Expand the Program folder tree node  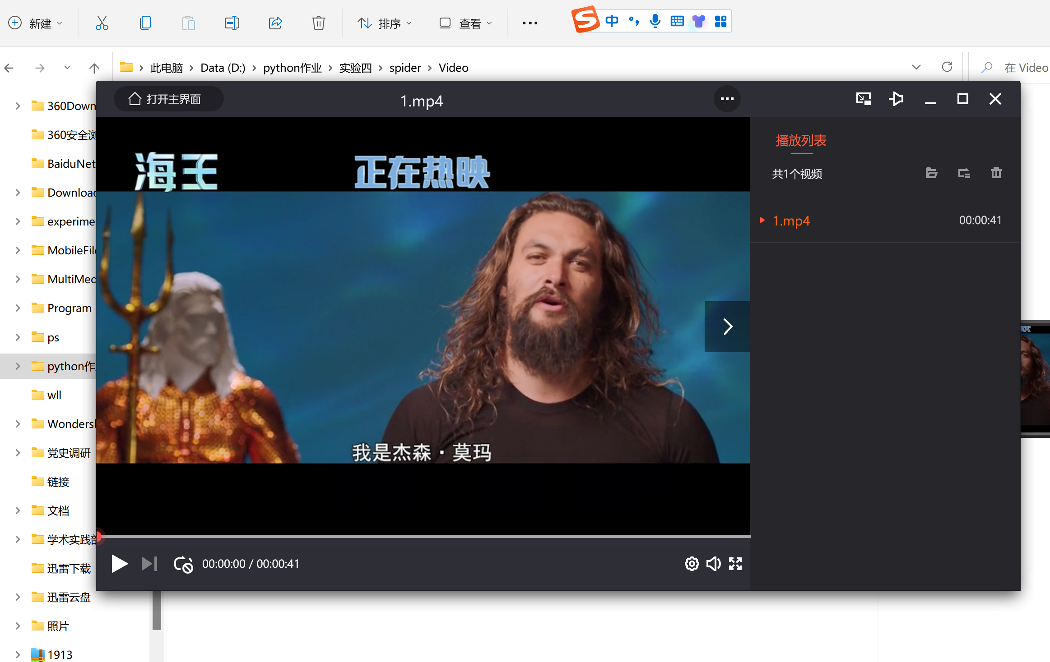pyautogui.click(x=18, y=308)
